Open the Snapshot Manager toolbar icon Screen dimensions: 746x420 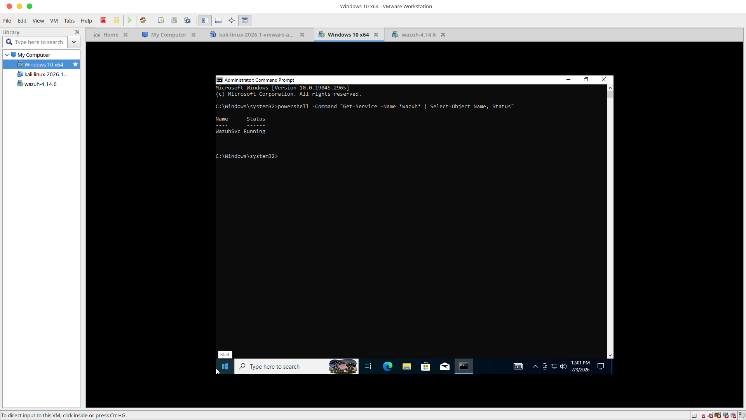coord(187,20)
